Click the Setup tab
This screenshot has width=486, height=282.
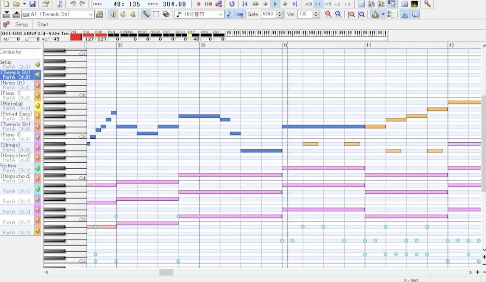[x=21, y=25]
